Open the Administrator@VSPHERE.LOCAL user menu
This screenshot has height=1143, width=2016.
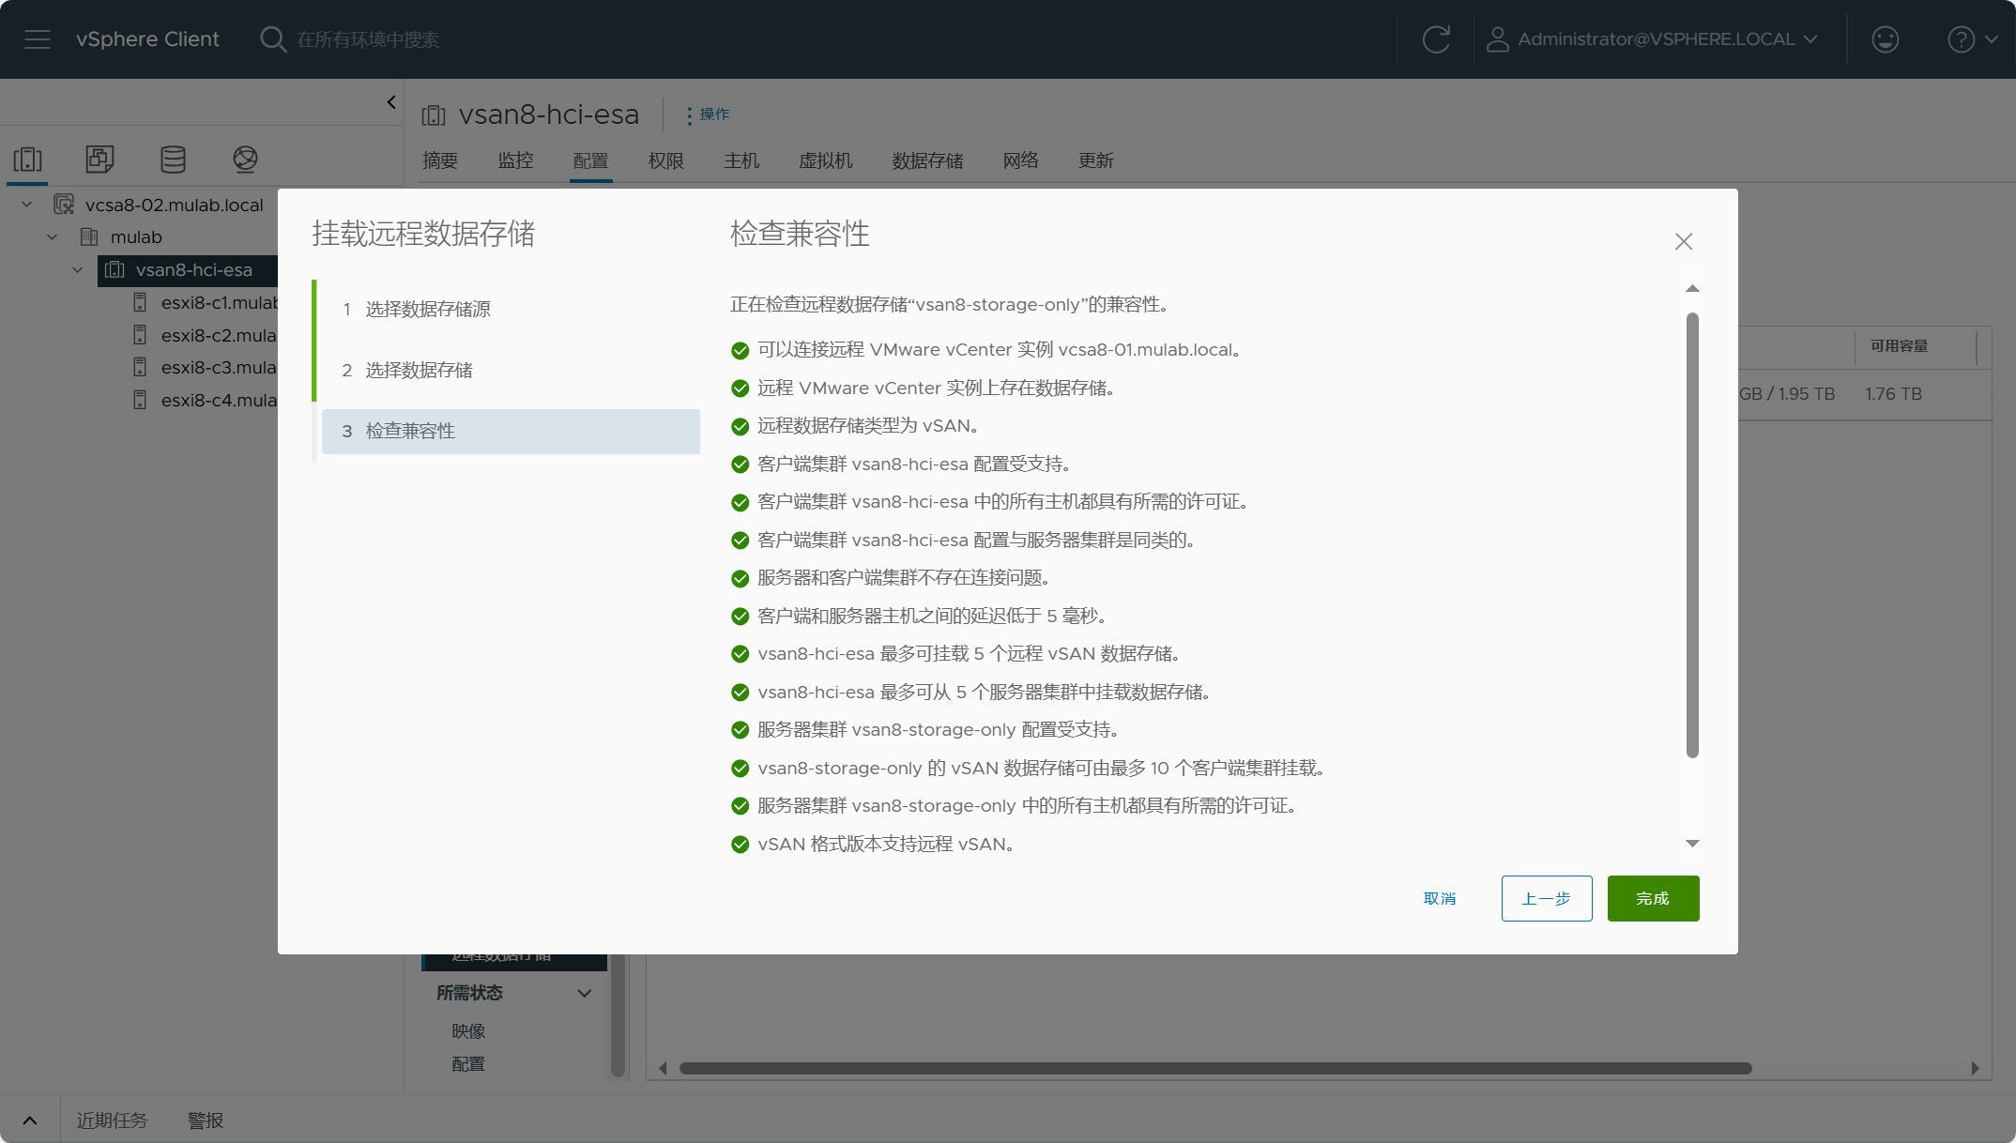(1653, 39)
